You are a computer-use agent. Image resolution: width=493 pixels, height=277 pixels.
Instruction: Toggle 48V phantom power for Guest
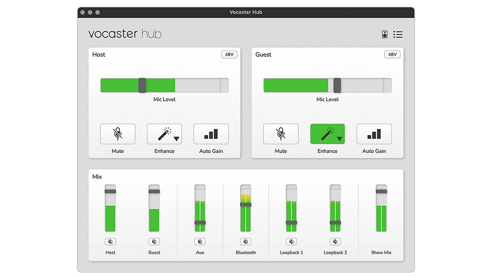[x=392, y=54]
